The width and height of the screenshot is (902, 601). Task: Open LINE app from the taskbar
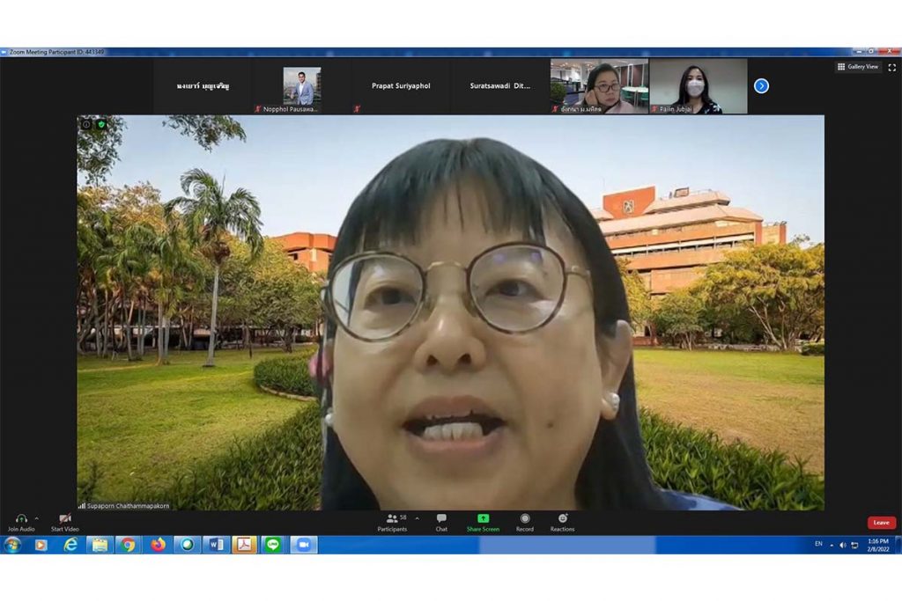[x=273, y=545]
